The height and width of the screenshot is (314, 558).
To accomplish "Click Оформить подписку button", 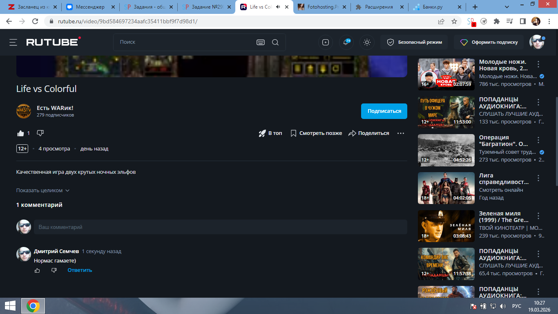I will coord(489,42).
